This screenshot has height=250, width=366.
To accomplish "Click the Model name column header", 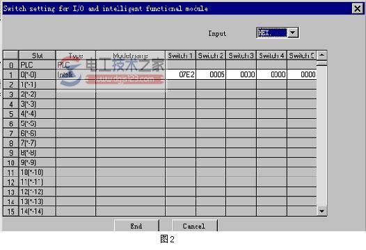I will (130, 56).
